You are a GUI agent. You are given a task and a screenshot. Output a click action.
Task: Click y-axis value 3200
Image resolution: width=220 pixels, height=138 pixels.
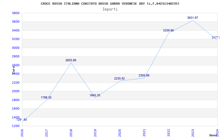(16, 39)
